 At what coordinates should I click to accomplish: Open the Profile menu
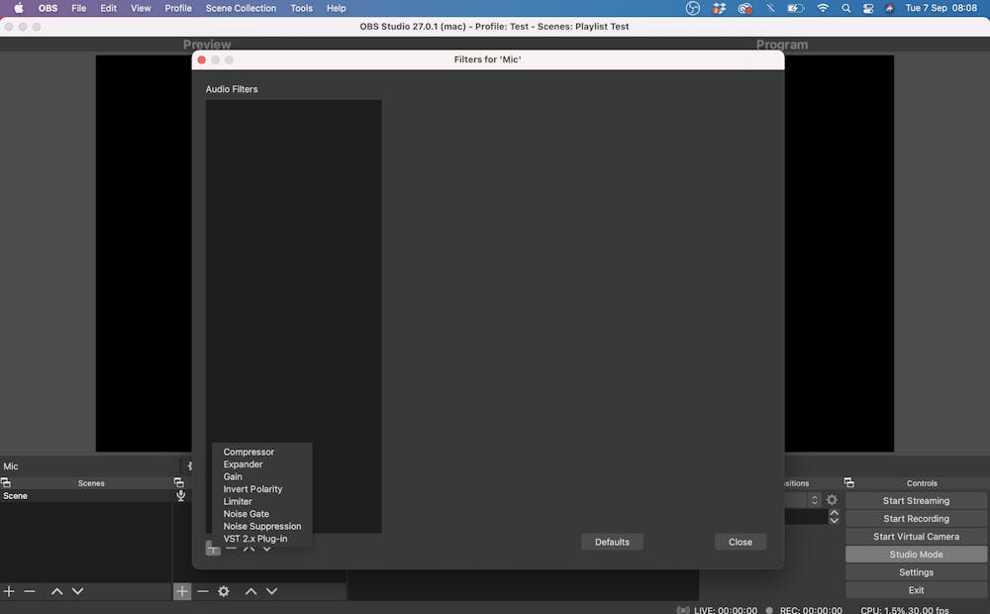click(178, 8)
